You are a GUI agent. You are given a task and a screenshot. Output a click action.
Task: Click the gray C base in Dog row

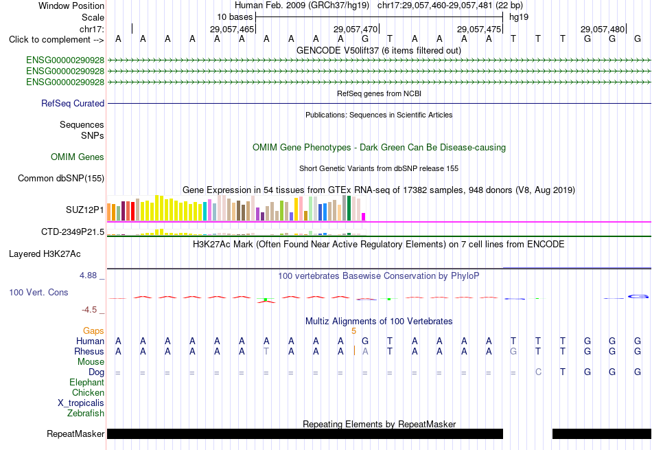pos(538,372)
